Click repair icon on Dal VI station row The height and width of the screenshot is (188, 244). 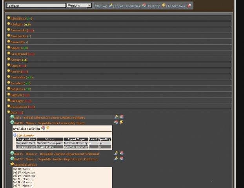pyautogui.click(x=122, y=159)
